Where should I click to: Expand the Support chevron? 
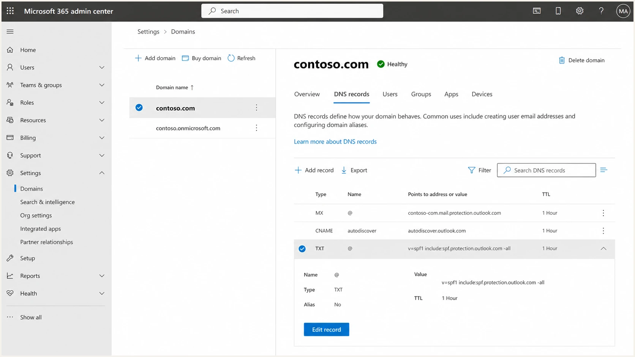tap(102, 155)
